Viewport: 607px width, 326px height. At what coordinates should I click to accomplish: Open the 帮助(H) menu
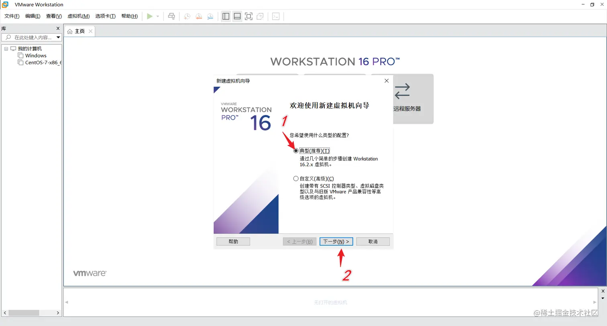pyautogui.click(x=129, y=16)
